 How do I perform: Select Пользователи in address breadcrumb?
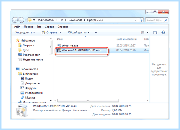point(46,20)
